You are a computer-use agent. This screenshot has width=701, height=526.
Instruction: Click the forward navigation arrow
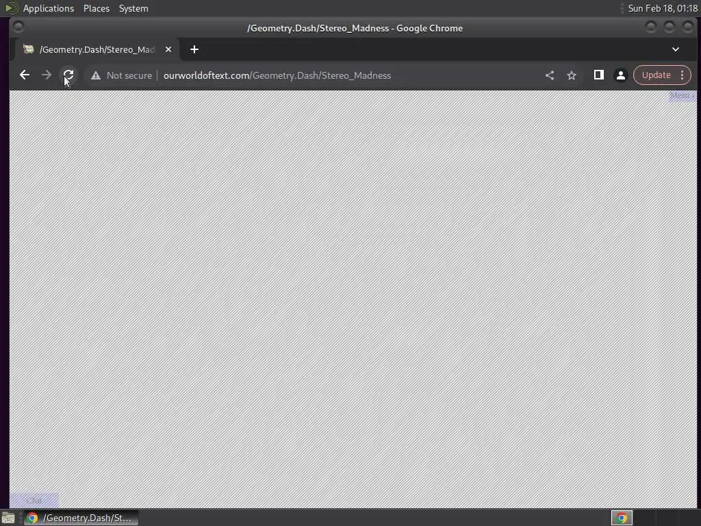tap(46, 75)
